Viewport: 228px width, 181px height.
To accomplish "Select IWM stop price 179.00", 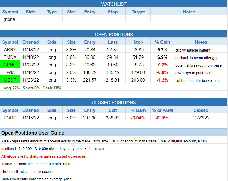I will coord(138,72).
